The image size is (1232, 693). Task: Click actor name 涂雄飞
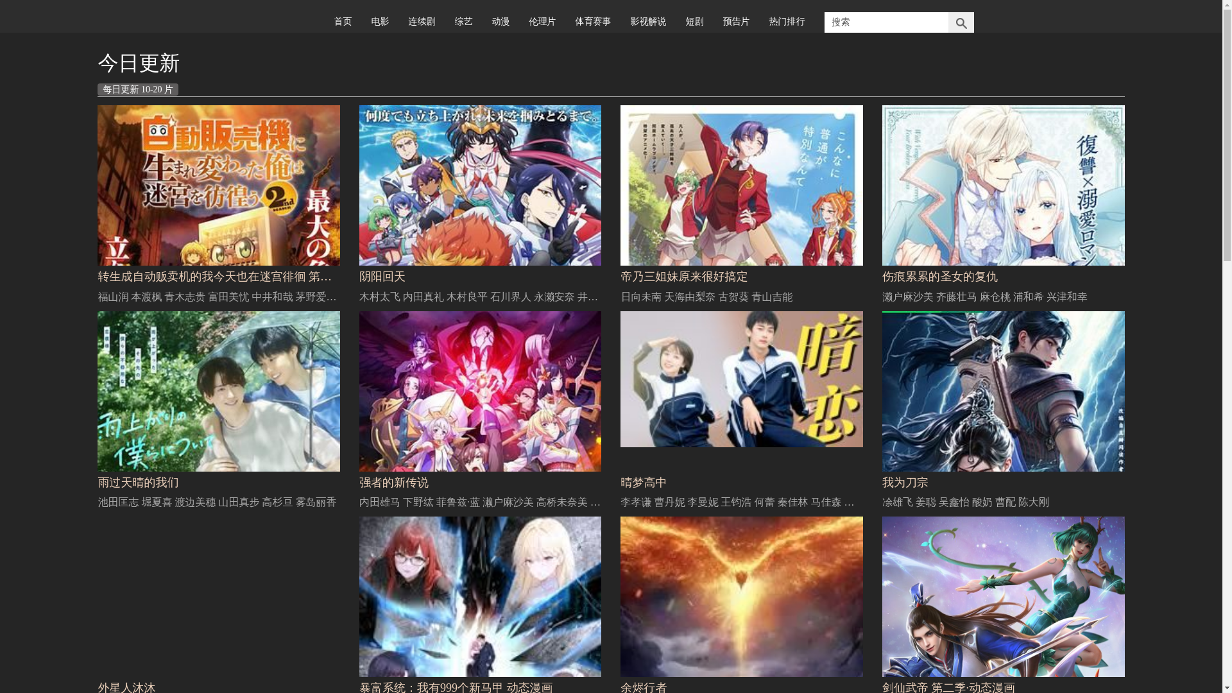pyautogui.click(x=898, y=502)
